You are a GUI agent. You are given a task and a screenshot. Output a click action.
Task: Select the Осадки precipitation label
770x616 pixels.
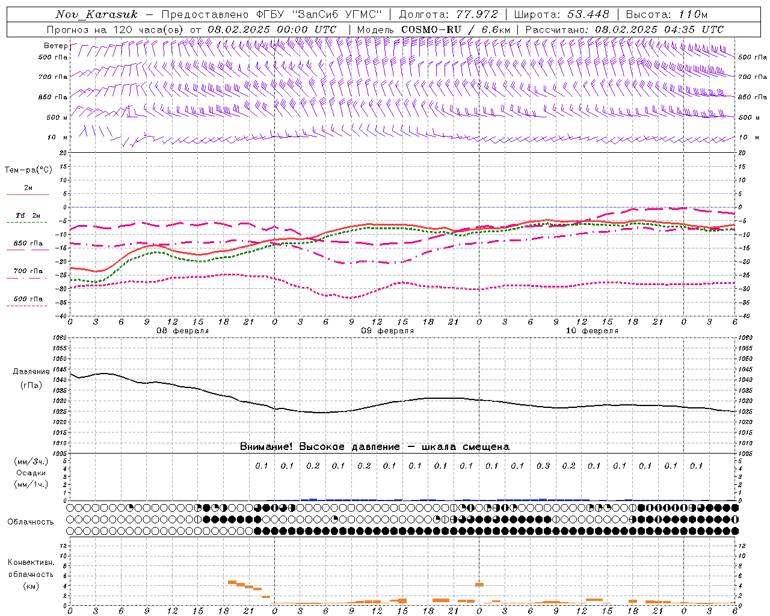(31, 473)
